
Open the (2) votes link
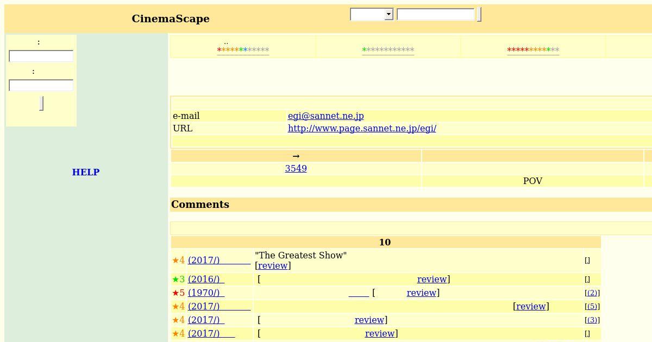tap(592, 293)
